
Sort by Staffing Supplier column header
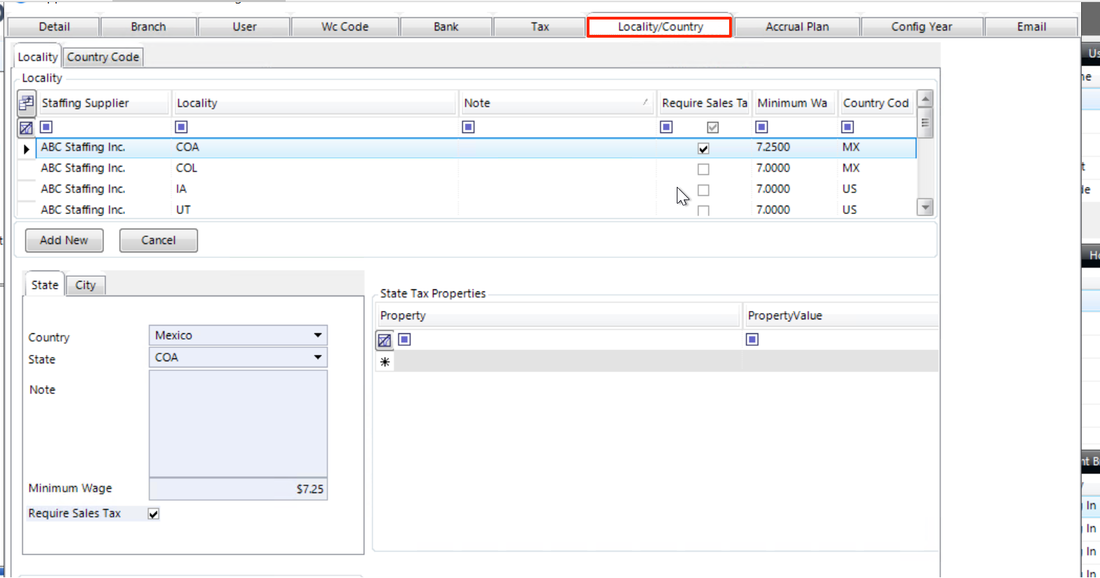coord(103,103)
